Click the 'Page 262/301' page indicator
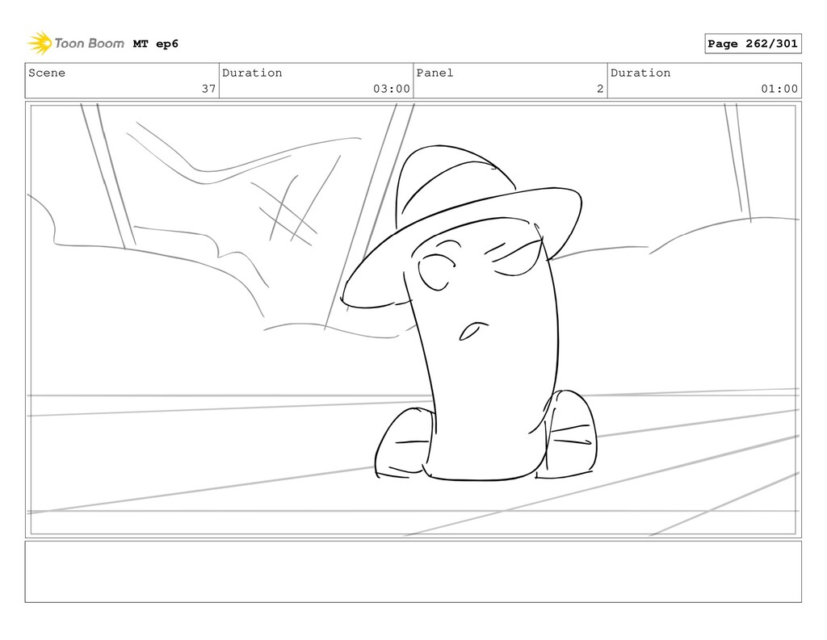Screen dimensions: 827x640 (753, 44)
